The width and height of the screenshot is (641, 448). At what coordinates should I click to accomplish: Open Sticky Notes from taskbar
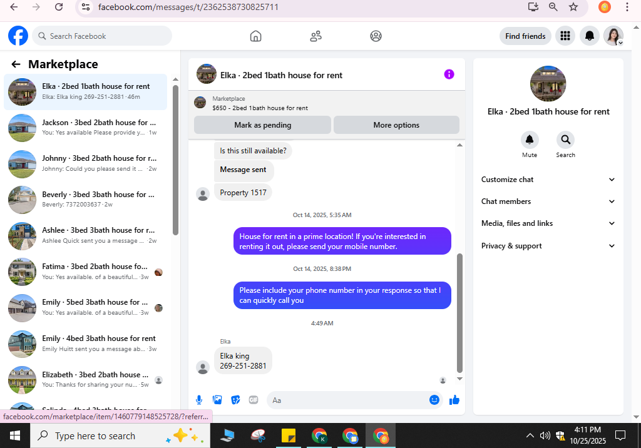(x=289, y=435)
